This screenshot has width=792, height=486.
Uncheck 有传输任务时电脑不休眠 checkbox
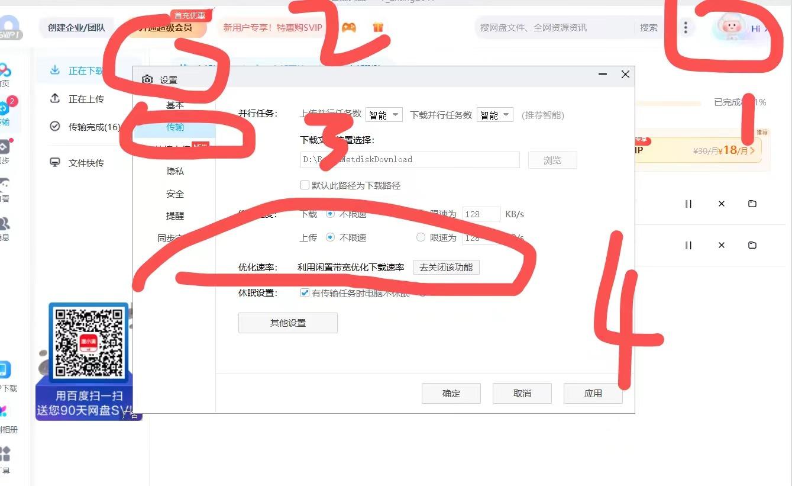click(305, 293)
